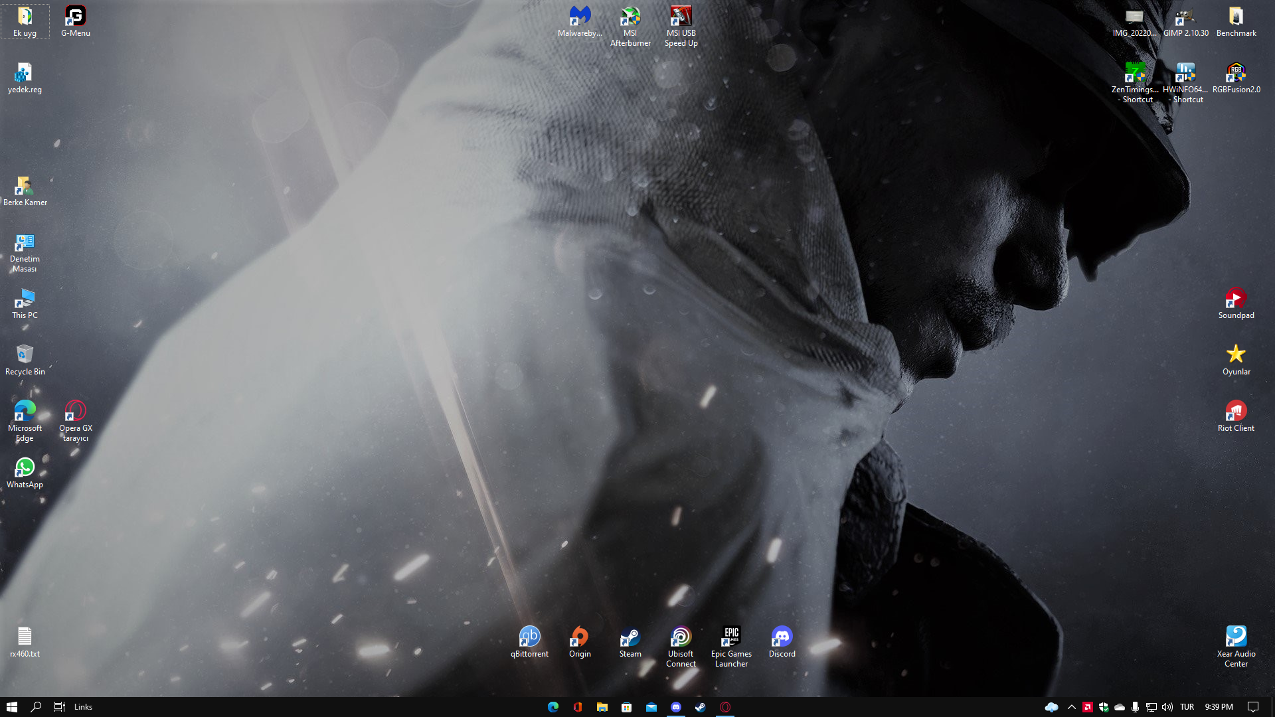Open Discord from the taskbar
1275x717 pixels.
coord(675,707)
